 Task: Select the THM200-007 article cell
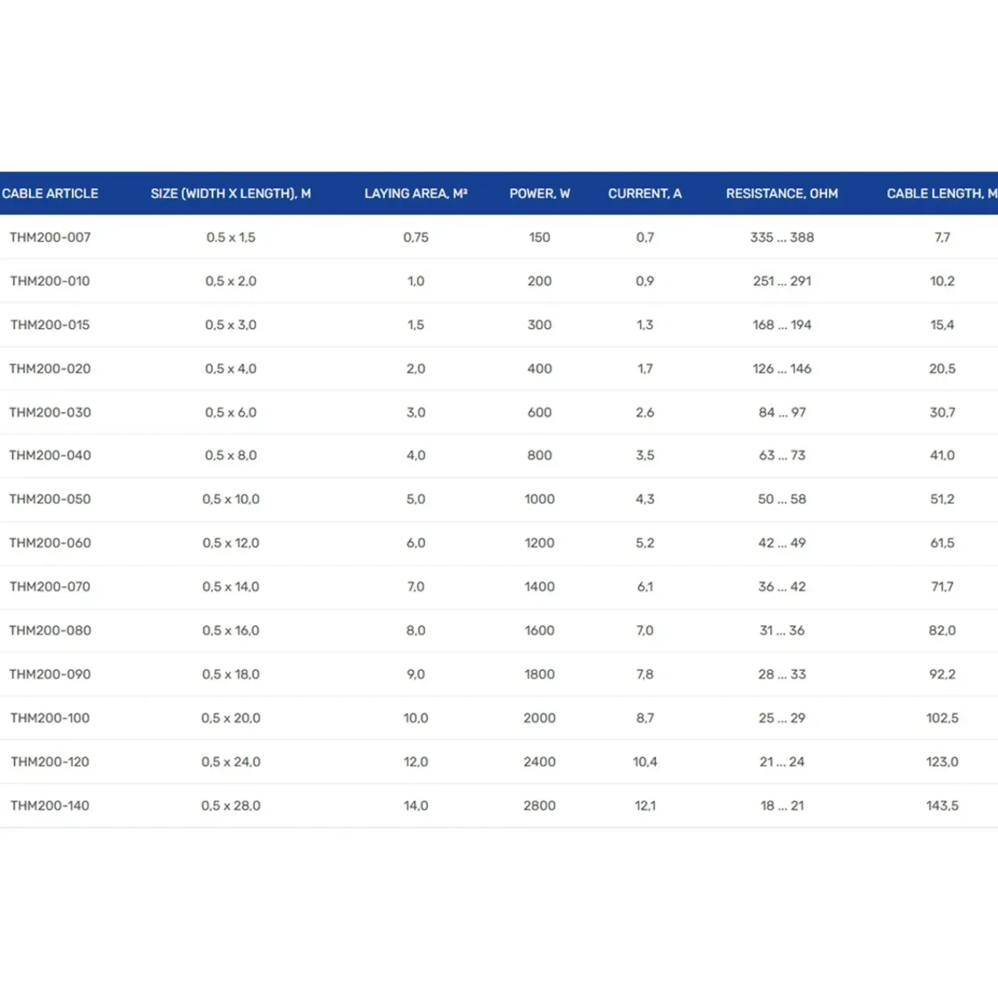pyautogui.click(x=50, y=237)
